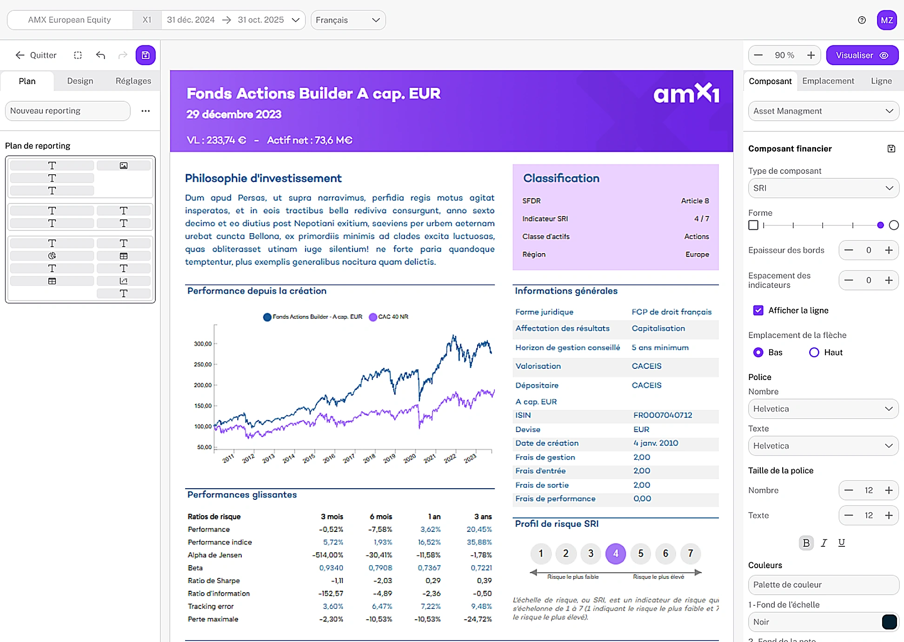Open the date range dropdown

pos(233,20)
